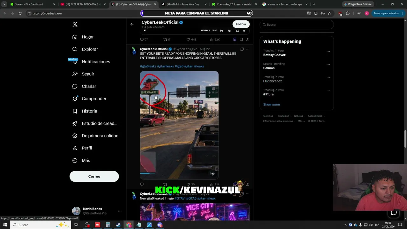The height and width of the screenshot is (229, 407).
Task: Open the Vice City neon leaked image
Action: (x=195, y=212)
